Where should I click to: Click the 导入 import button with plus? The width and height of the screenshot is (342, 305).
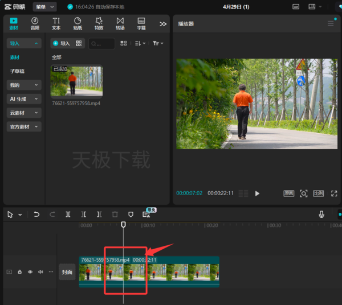pyautogui.click(x=62, y=43)
